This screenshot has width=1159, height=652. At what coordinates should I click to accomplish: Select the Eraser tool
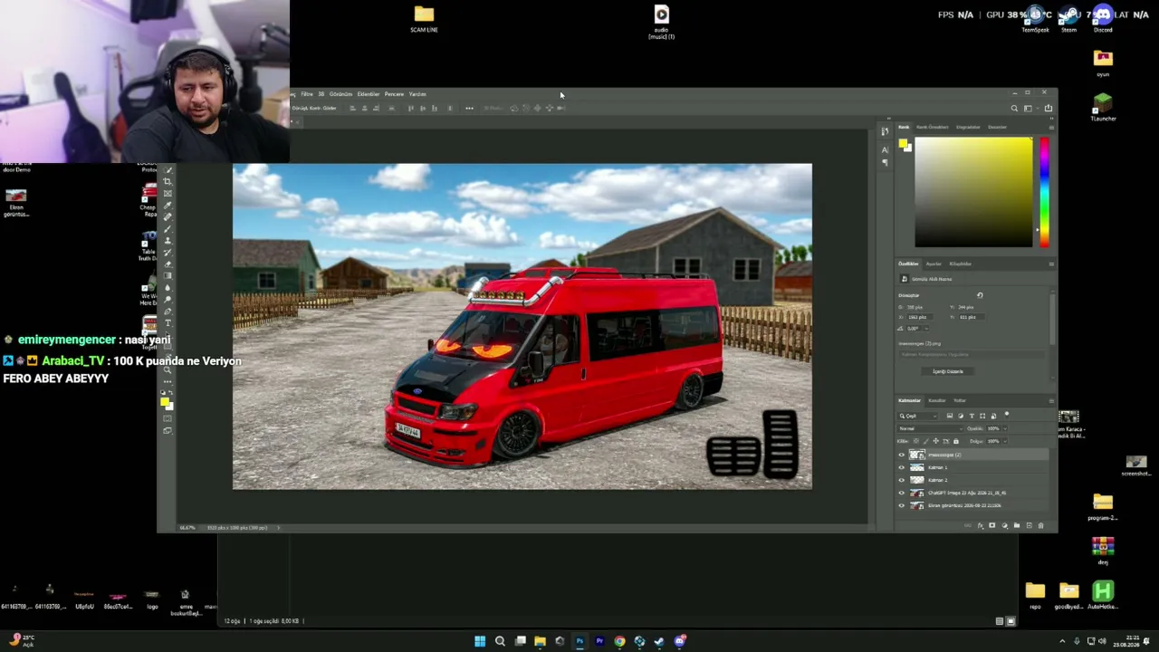coord(168,264)
